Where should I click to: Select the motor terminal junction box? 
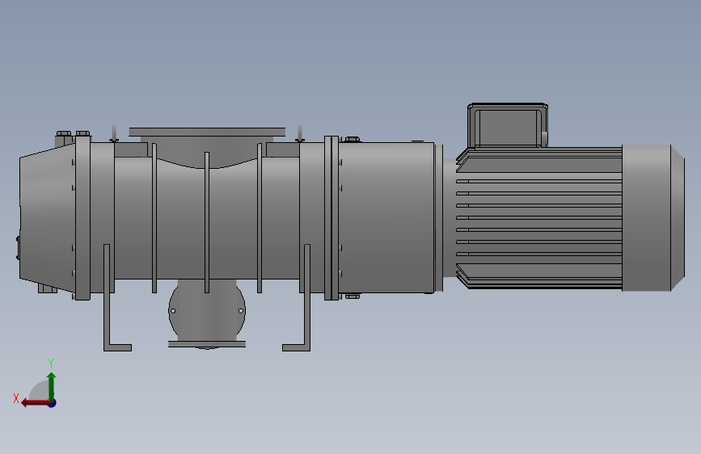(508, 125)
